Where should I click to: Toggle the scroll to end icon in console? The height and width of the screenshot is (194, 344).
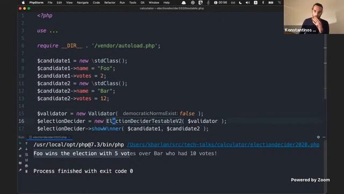26,160
